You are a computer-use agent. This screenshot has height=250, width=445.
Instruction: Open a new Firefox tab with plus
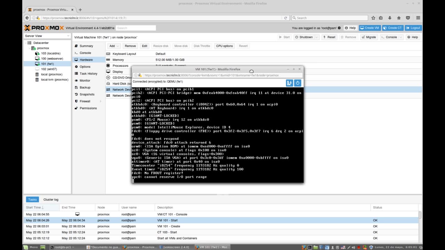point(80,10)
